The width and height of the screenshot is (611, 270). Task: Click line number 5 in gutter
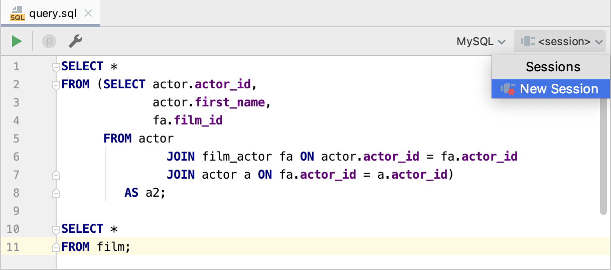[16, 139]
